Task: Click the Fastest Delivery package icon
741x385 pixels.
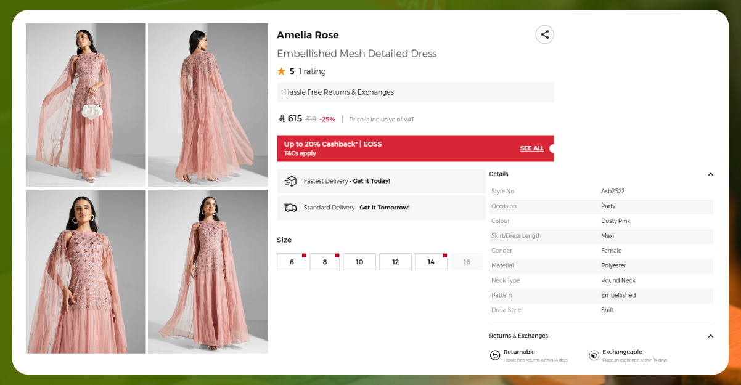Action: click(290, 181)
